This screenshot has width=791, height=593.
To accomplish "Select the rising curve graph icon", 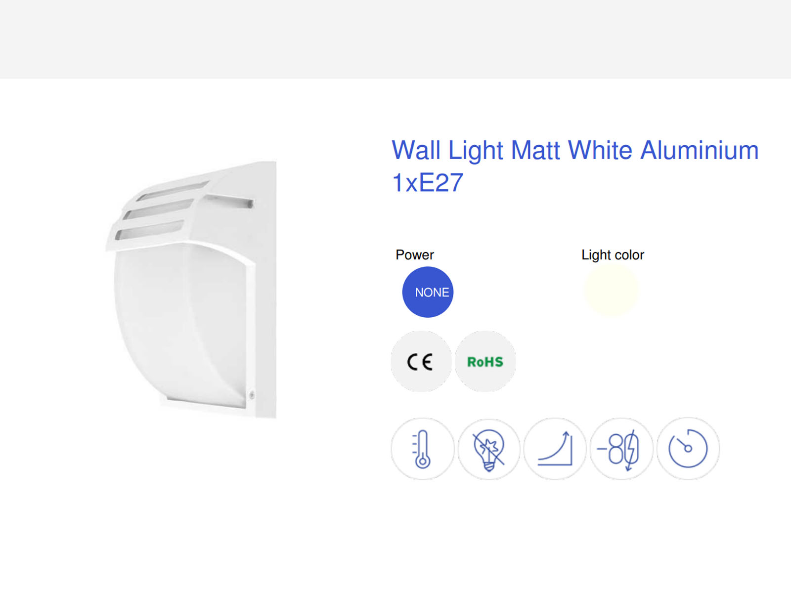I will (x=555, y=449).
